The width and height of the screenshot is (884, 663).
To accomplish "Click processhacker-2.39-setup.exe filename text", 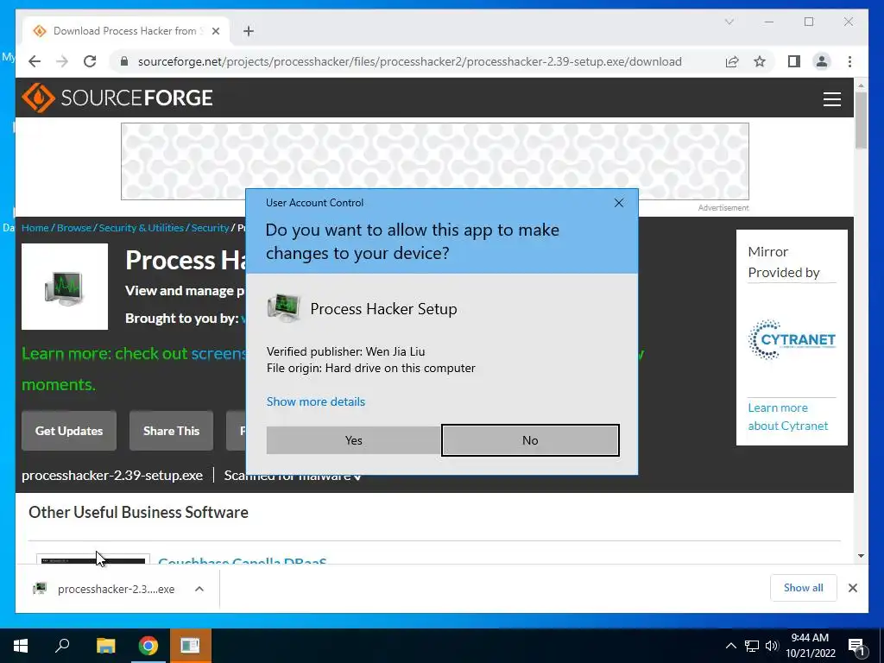I will 112,476.
